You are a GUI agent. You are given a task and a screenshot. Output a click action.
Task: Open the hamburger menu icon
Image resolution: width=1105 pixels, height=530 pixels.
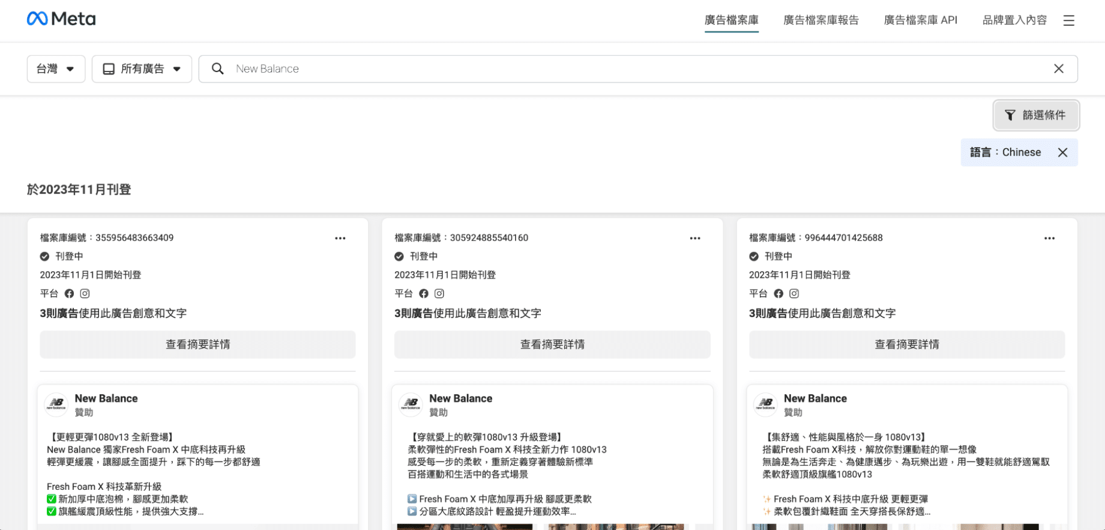pyautogui.click(x=1069, y=20)
